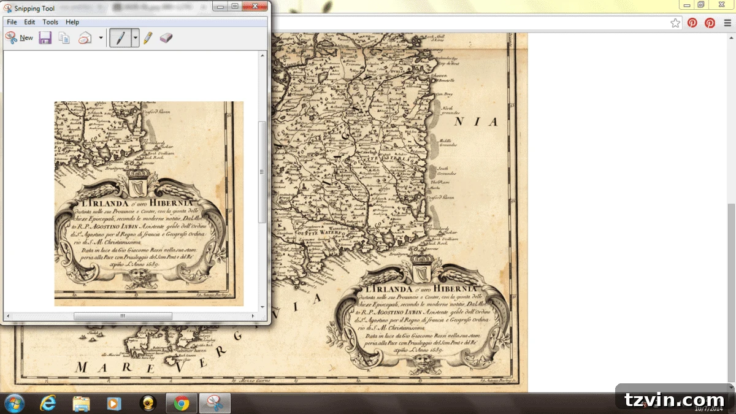
Task: Click the Snipping Tool horizontal scrollbar thumb
Action: tap(123, 316)
